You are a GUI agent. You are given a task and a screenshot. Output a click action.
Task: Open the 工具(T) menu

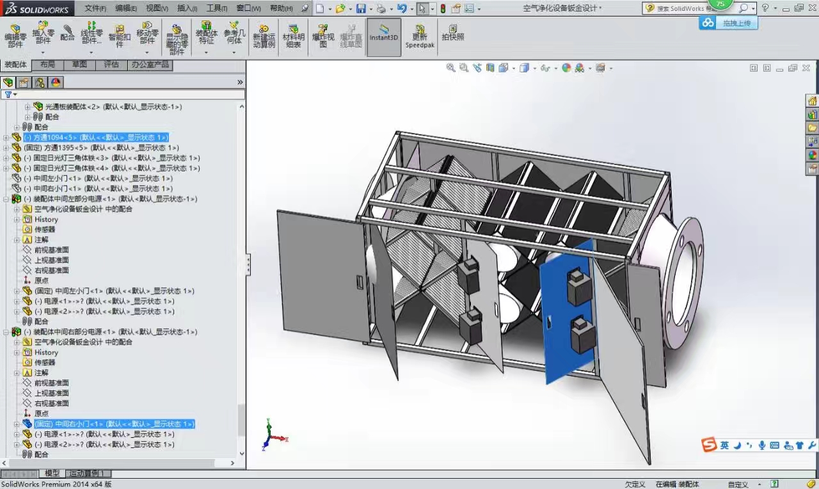[x=217, y=8]
